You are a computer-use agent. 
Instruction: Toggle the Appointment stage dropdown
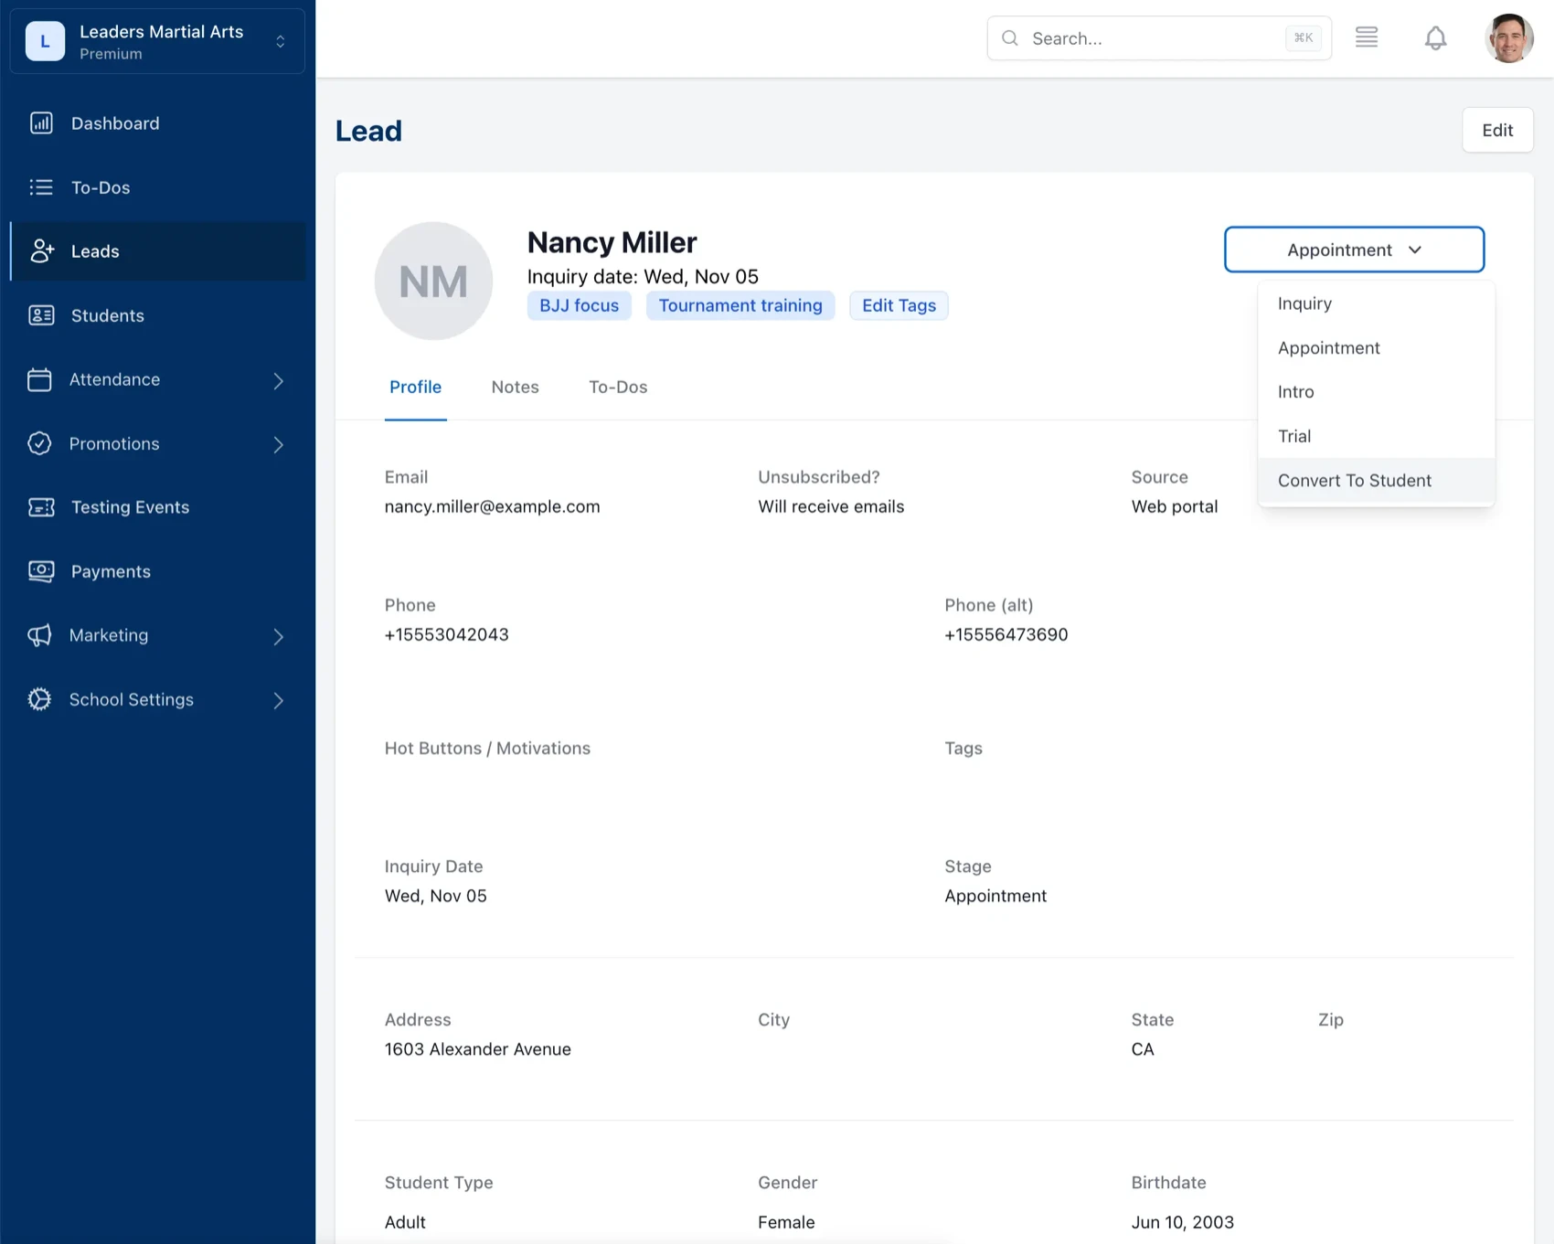(x=1354, y=250)
